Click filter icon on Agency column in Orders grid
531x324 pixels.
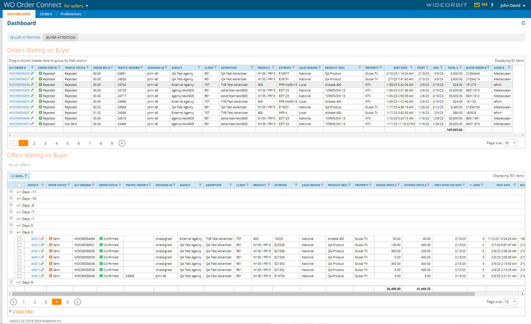[199, 68]
